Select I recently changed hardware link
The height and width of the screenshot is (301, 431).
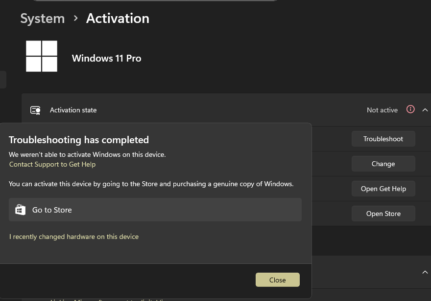pyautogui.click(x=74, y=236)
